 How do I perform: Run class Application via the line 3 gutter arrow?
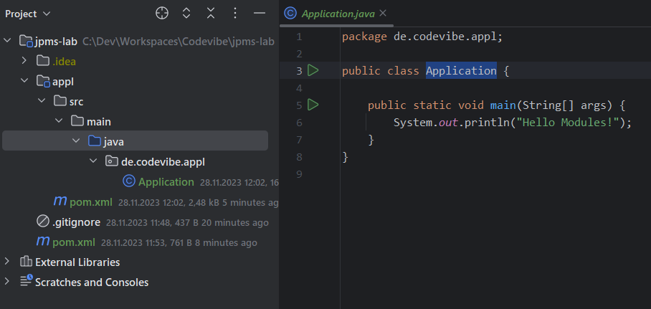click(313, 70)
